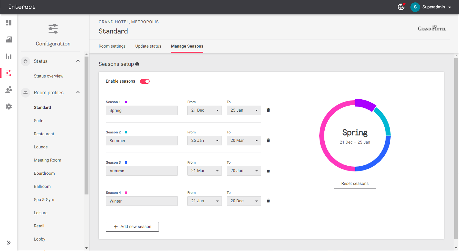Expand the left rail with double-chevron
The width and height of the screenshot is (459, 251).
click(9, 243)
